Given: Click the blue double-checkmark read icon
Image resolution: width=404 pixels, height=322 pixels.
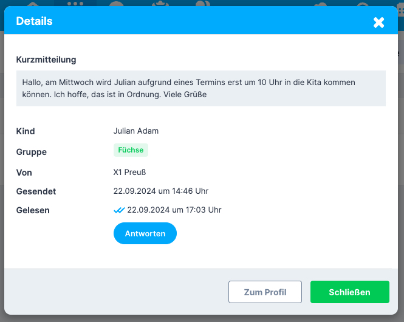Looking at the screenshot, I should (x=119, y=210).
